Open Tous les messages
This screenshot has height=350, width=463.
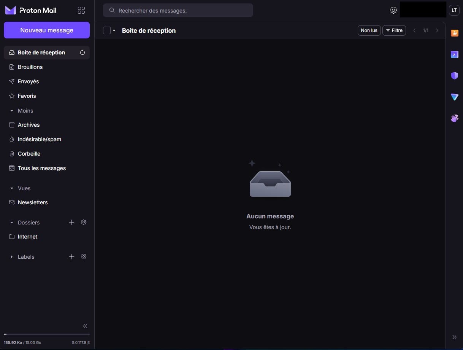pyautogui.click(x=47, y=168)
